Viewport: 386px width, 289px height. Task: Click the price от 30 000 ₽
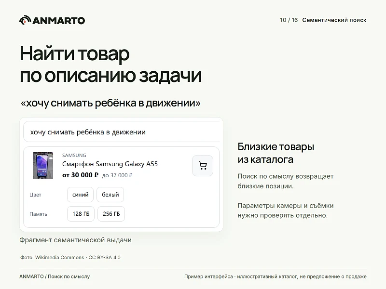click(80, 175)
